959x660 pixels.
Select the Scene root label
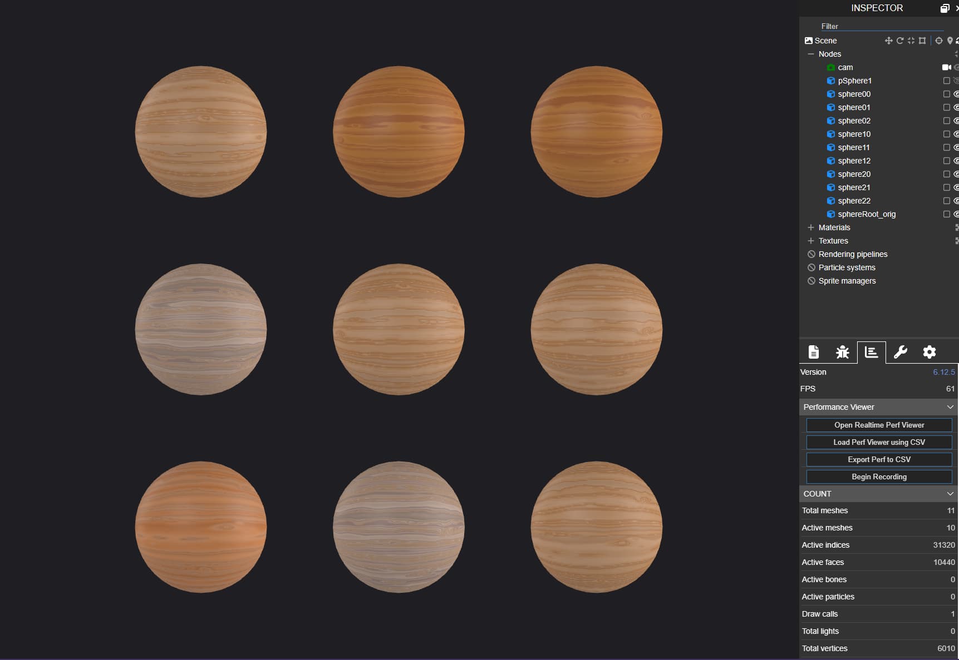pos(825,41)
